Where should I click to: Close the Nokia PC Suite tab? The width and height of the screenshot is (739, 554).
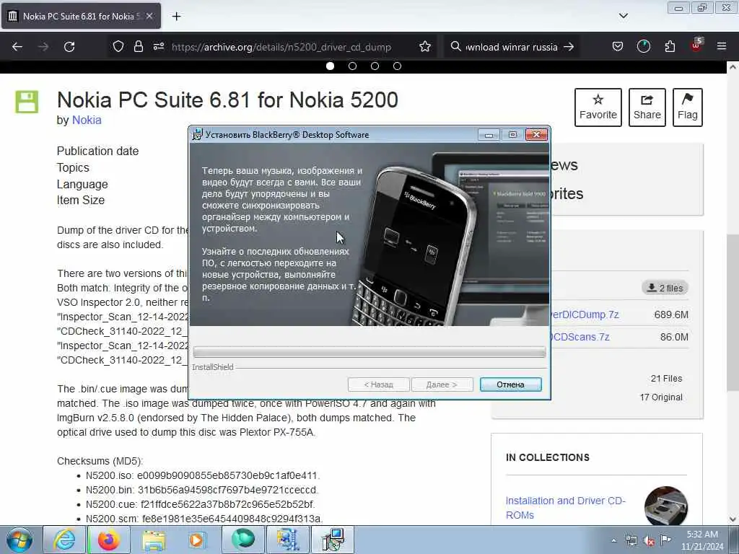149,16
